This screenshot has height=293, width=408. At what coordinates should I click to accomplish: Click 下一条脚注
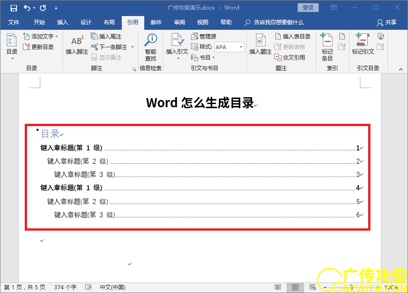pos(109,47)
